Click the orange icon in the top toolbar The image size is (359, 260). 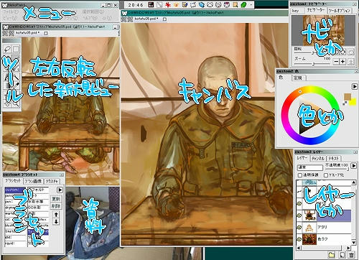pos(177,4)
